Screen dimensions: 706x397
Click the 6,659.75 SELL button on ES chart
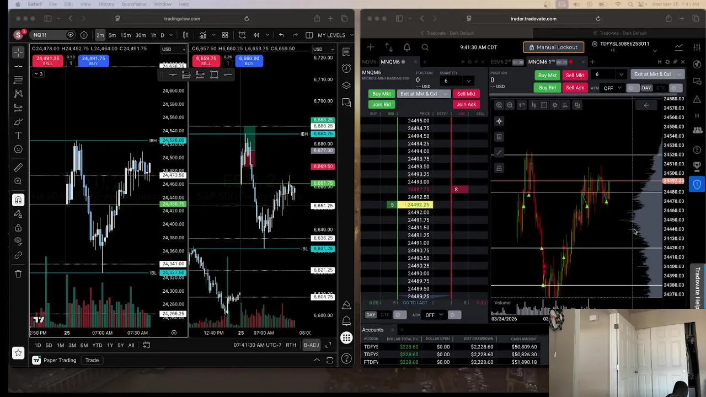point(206,61)
